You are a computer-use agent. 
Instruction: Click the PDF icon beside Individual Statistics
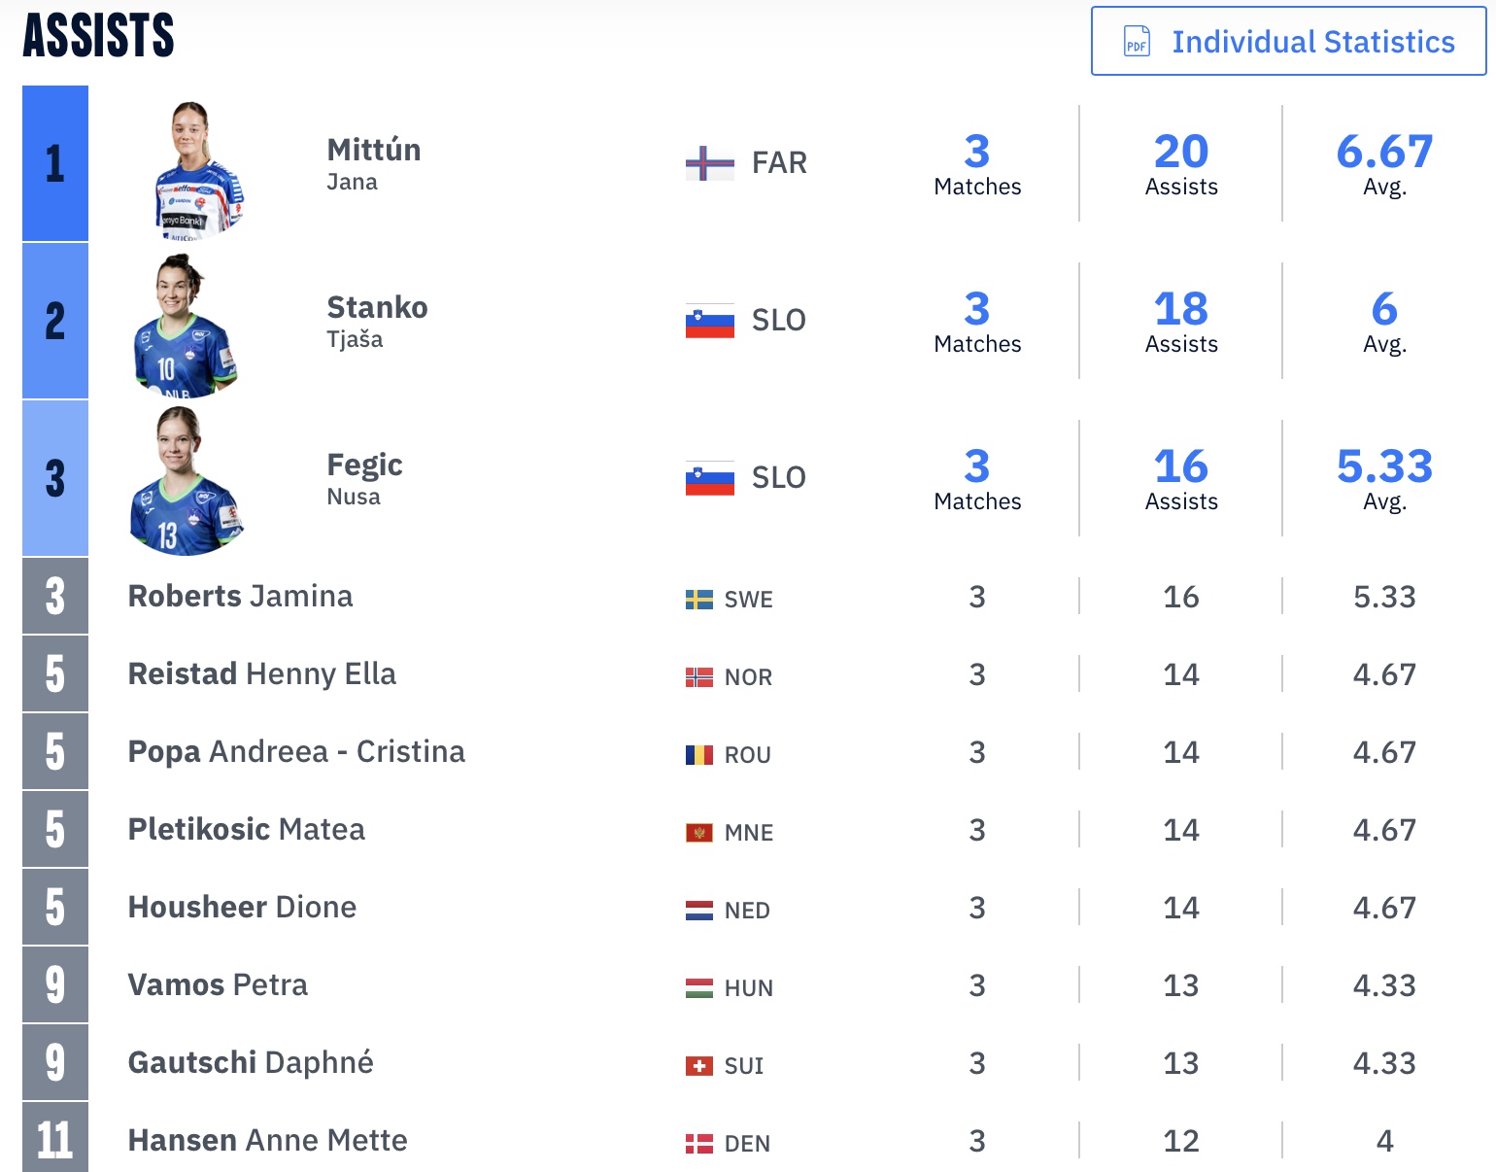1137,42
